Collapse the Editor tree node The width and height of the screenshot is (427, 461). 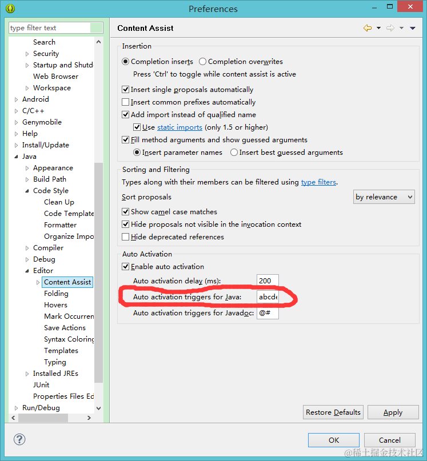[27, 271]
